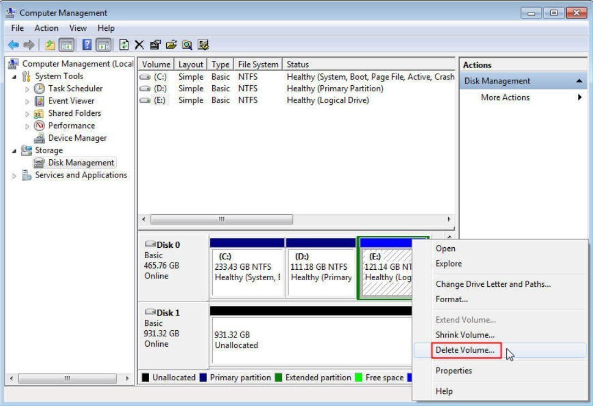Viewport: 593px width, 406px height.
Task: Sort by the File System column header
Action: coord(258,64)
